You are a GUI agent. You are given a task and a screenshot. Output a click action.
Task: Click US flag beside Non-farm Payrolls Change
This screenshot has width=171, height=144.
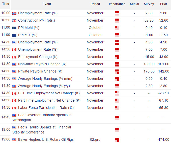14,64
